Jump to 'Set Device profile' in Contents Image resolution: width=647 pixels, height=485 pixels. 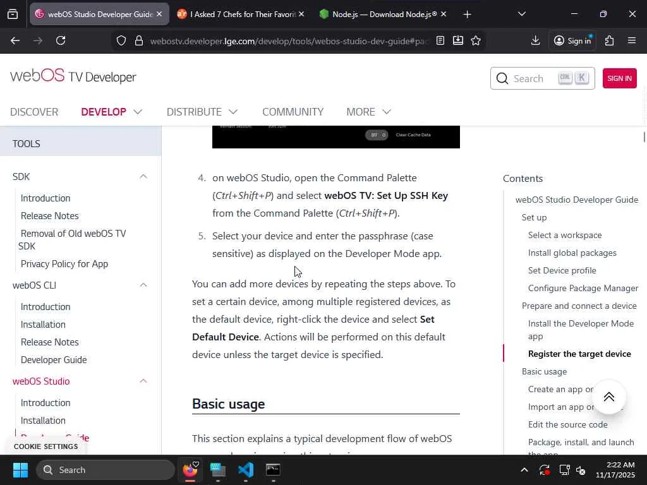[562, 270]
